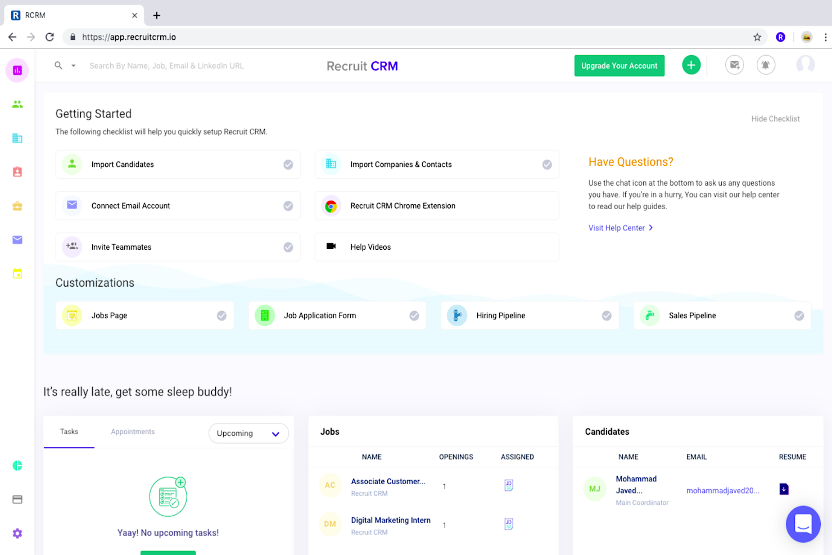832x555 pixels.
Task: Select the RCRM browser tab
Action: [74, 15]
